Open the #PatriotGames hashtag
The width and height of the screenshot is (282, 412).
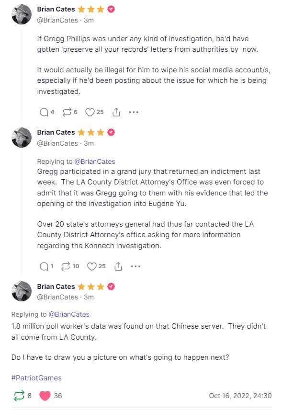(x=36, y=378)
